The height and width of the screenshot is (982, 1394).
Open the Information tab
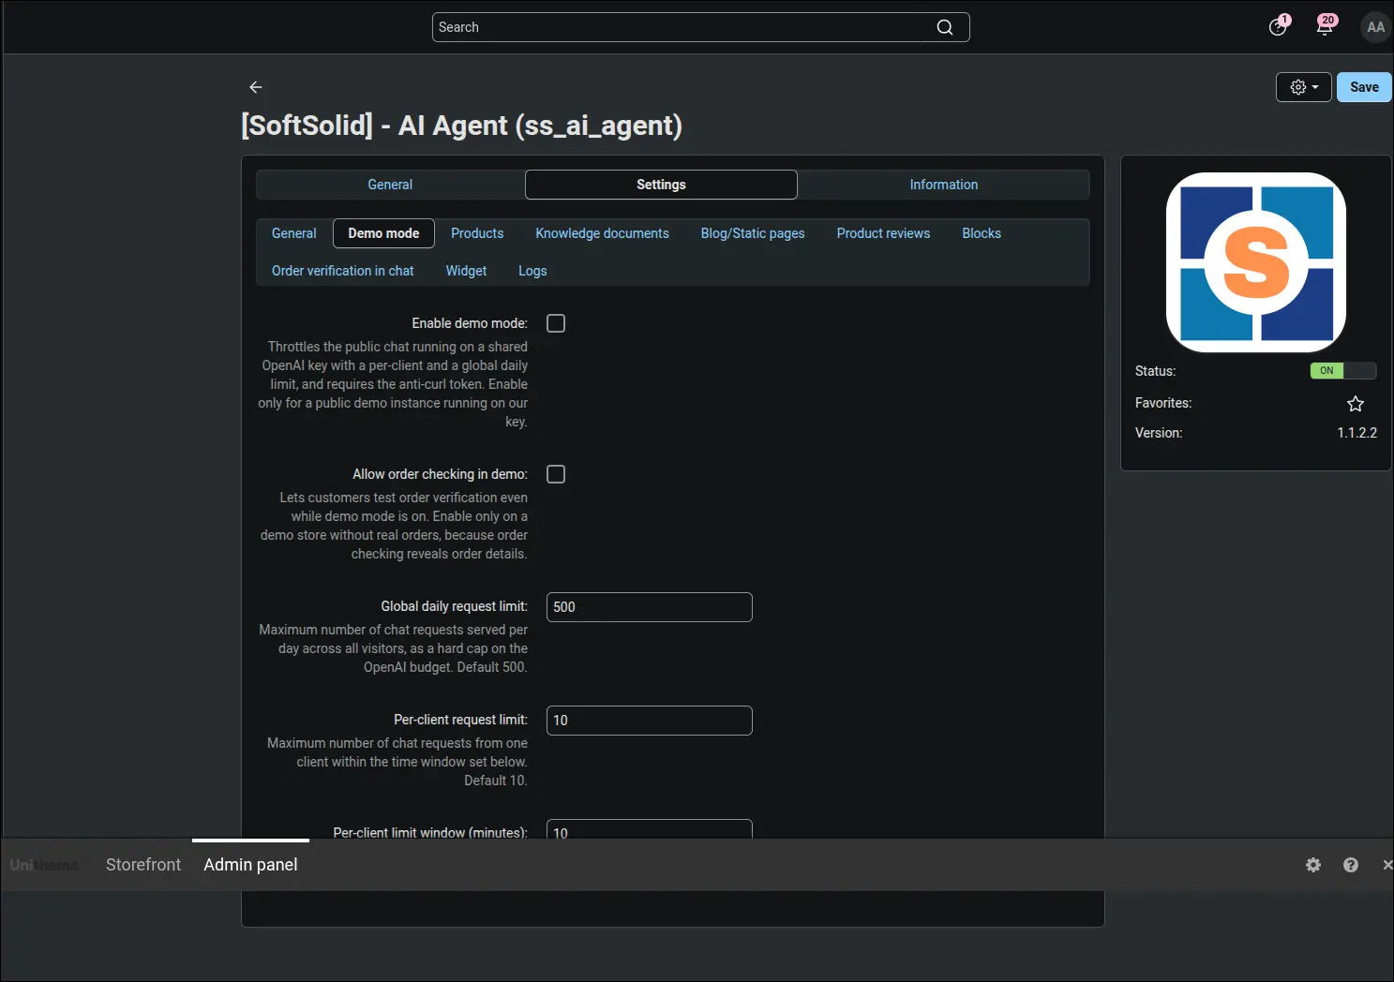coord(944,185)
